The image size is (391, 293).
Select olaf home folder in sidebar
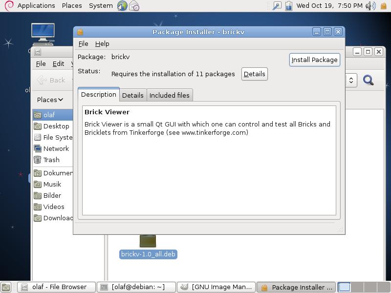coord(53,115)
